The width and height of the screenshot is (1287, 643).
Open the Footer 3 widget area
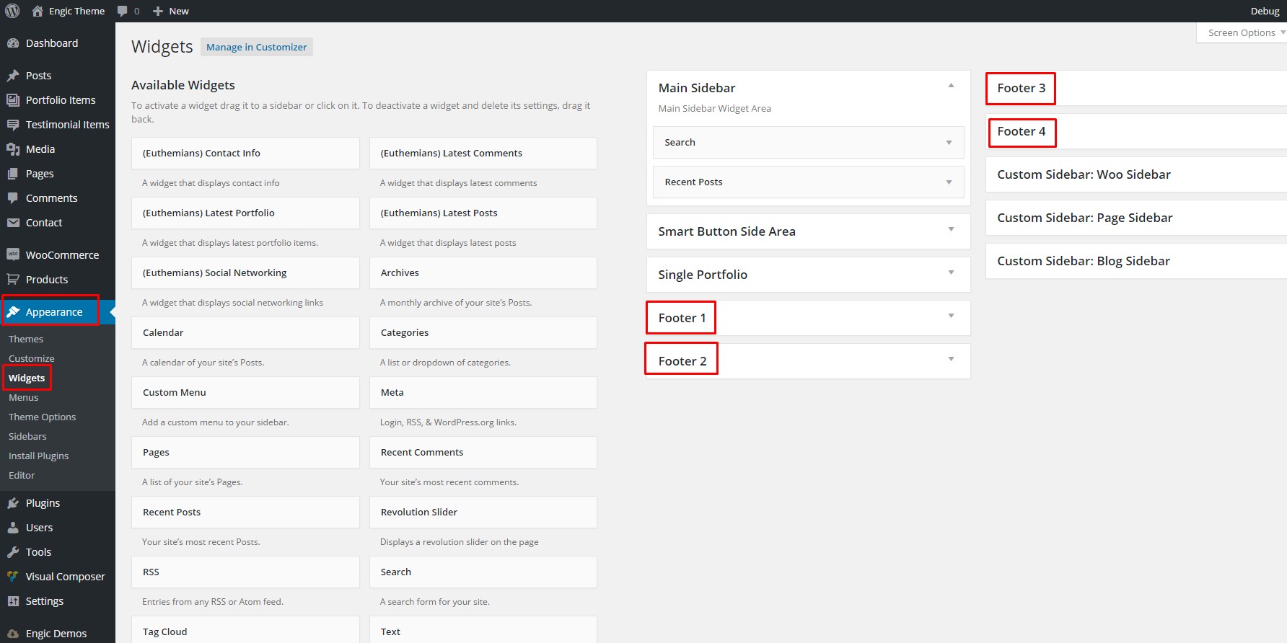1136,88
